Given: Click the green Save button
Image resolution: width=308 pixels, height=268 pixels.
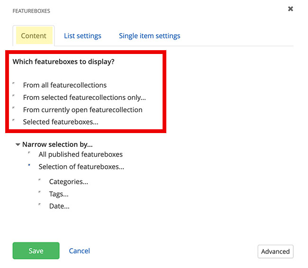Looking at the screenshot, I should click(36, 251).
